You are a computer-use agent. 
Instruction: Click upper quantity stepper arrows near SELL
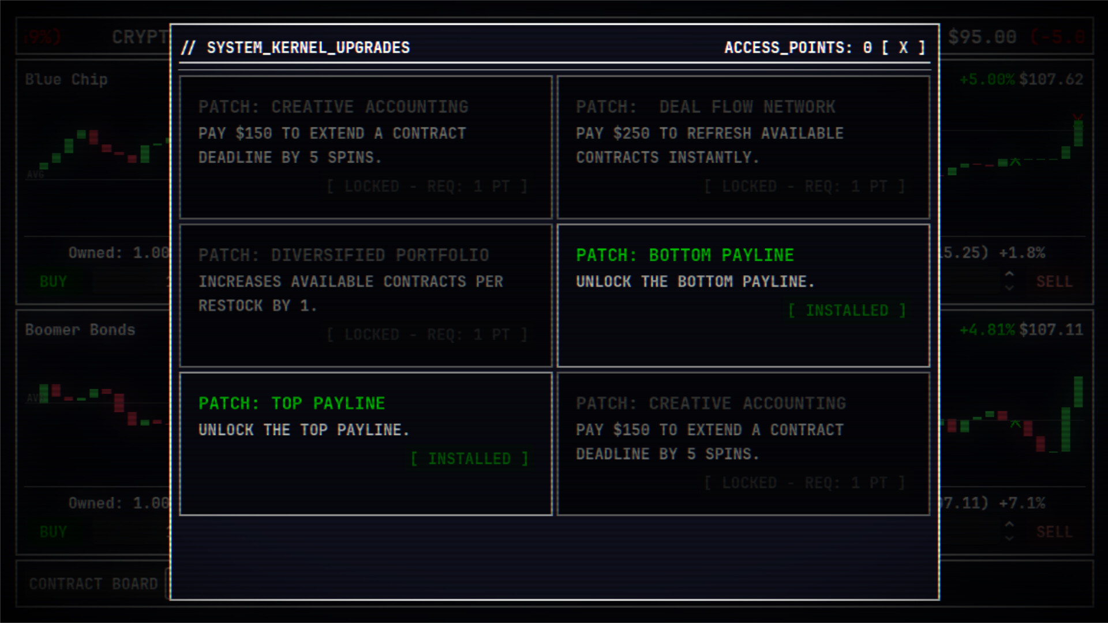pos(1009,281)
